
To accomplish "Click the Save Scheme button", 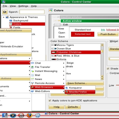I will tap(85, 83).
